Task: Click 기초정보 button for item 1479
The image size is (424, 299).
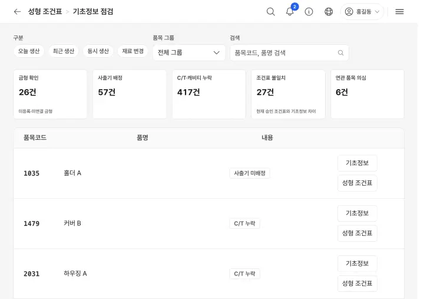Action: pyautogui.click(x=357, y=213)
